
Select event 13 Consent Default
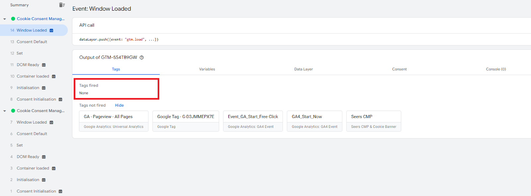click(32, 42)
